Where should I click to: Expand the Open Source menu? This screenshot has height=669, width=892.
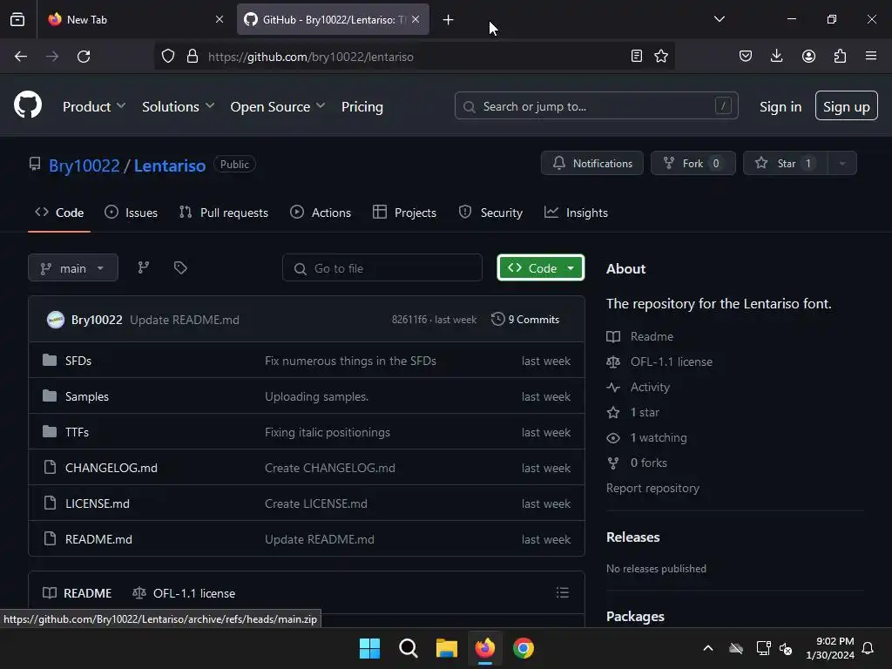[x=278, y=106]
